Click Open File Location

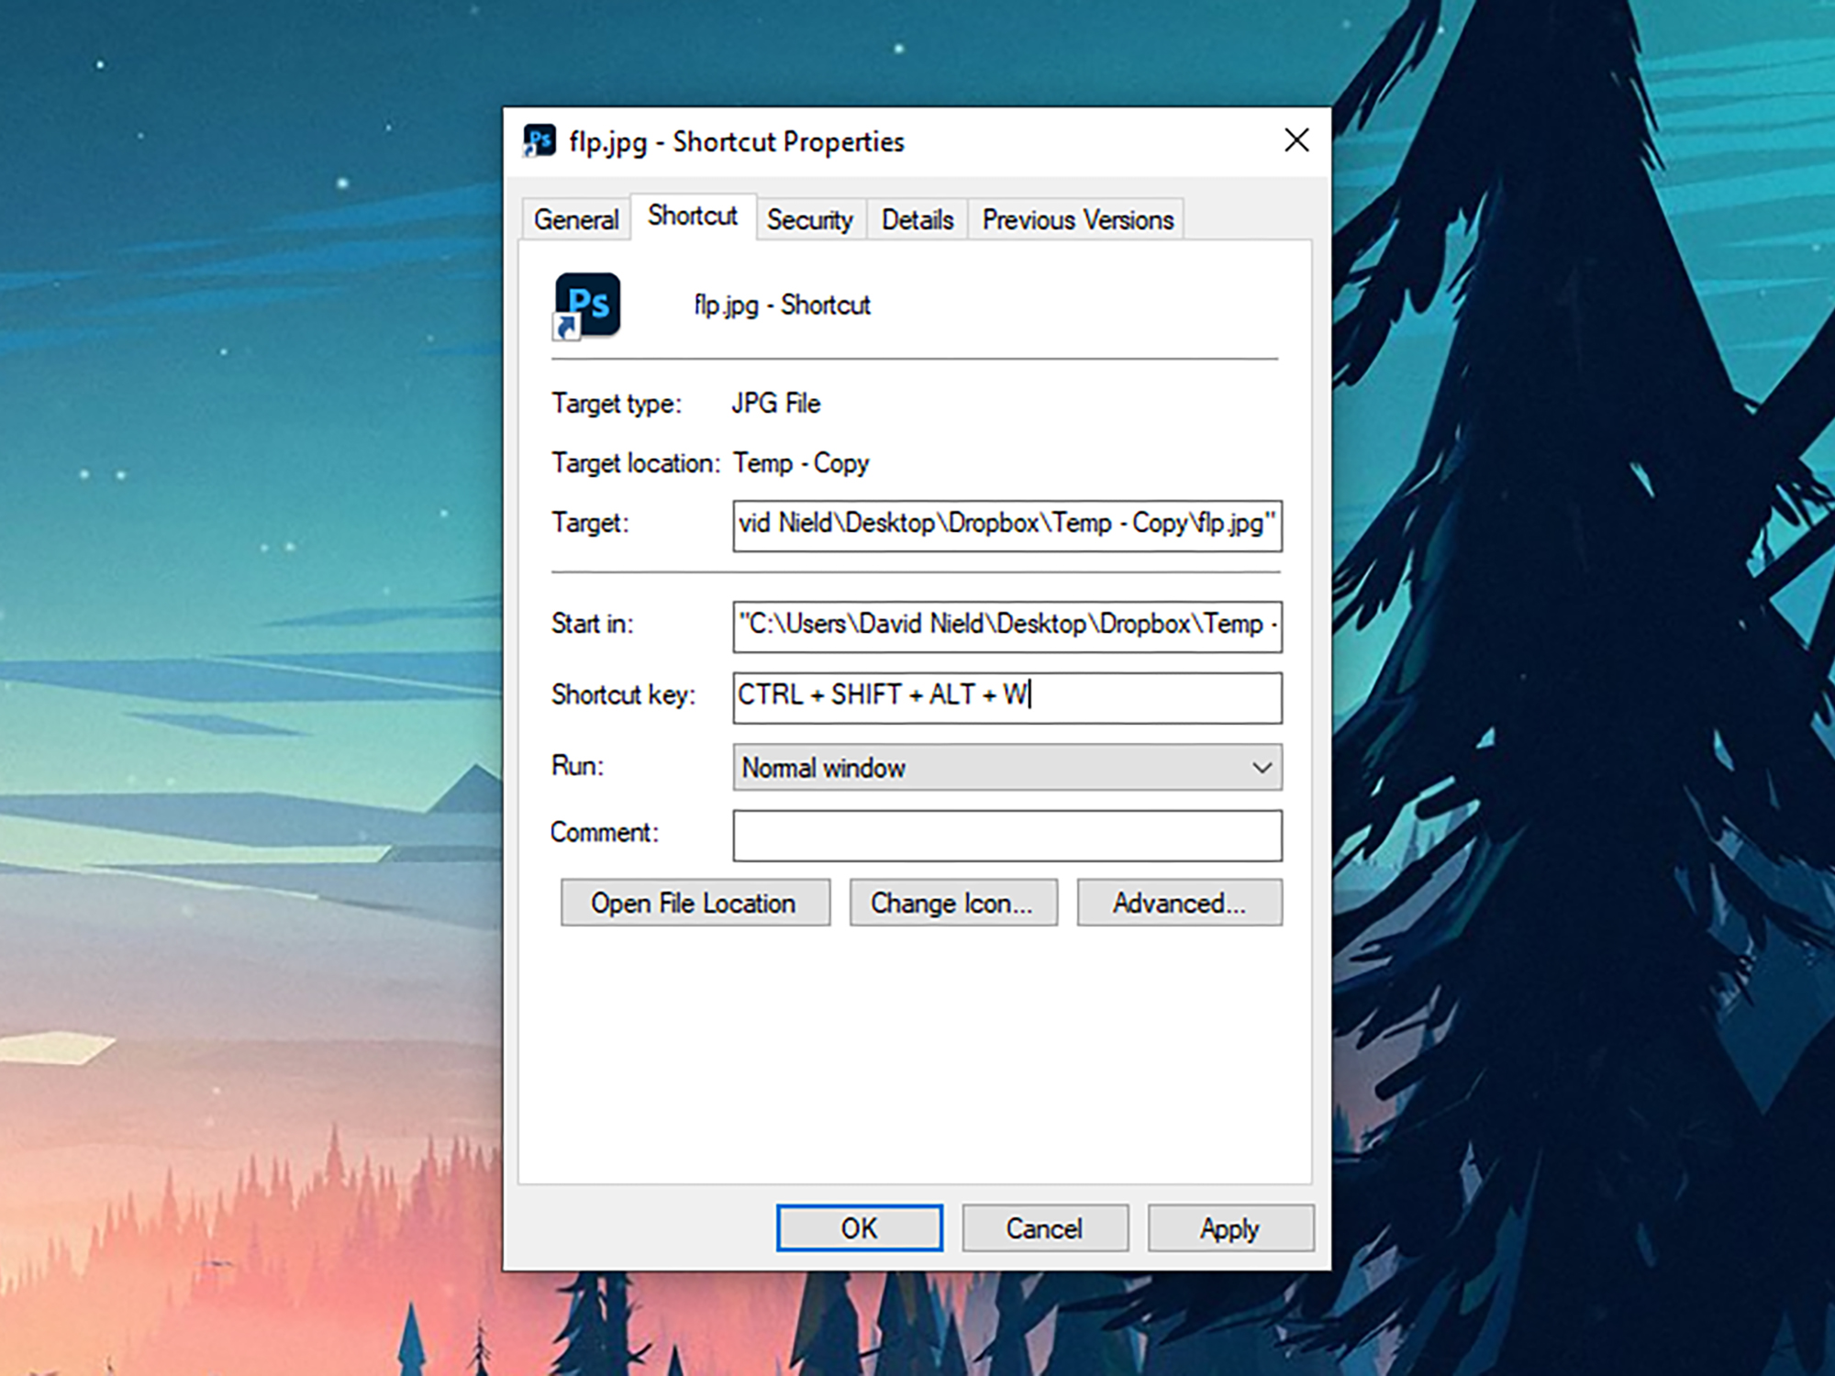coord(695,903)
